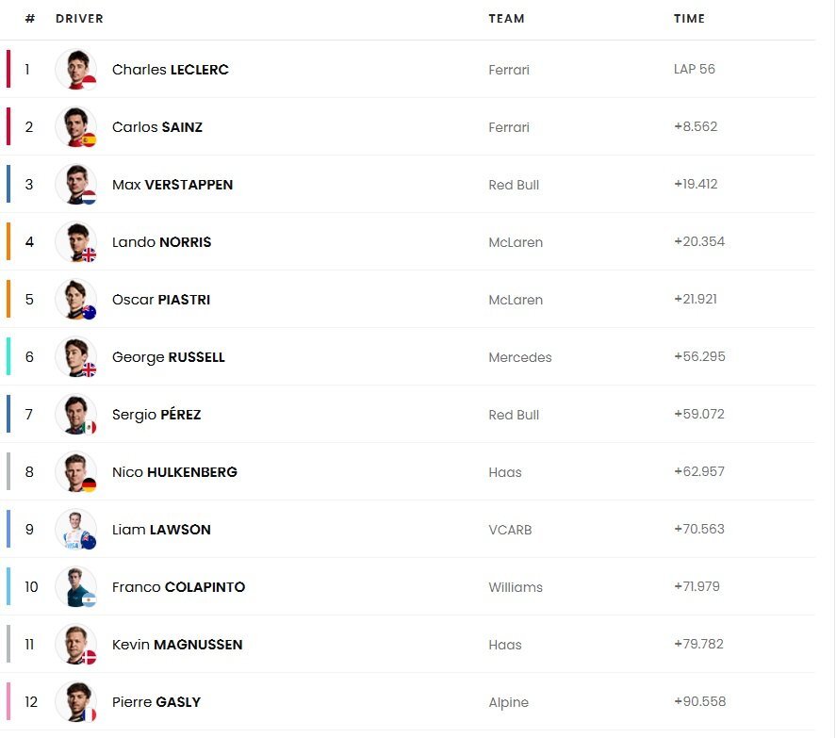Screen dimensions: 836x738
Task: Sort results by TIME column header
Action: 689,19
